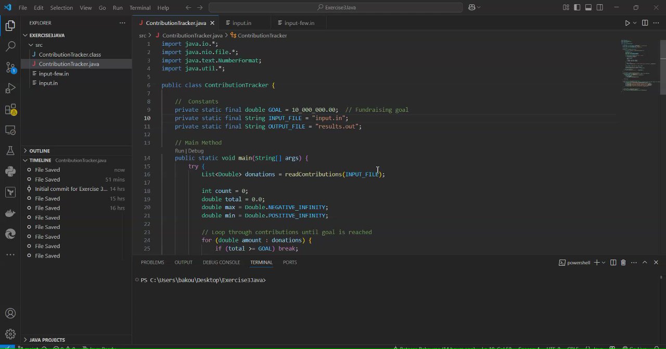
Task: Toggle the Secondary Side Bar layout button
Action: [x=600, y=8]
